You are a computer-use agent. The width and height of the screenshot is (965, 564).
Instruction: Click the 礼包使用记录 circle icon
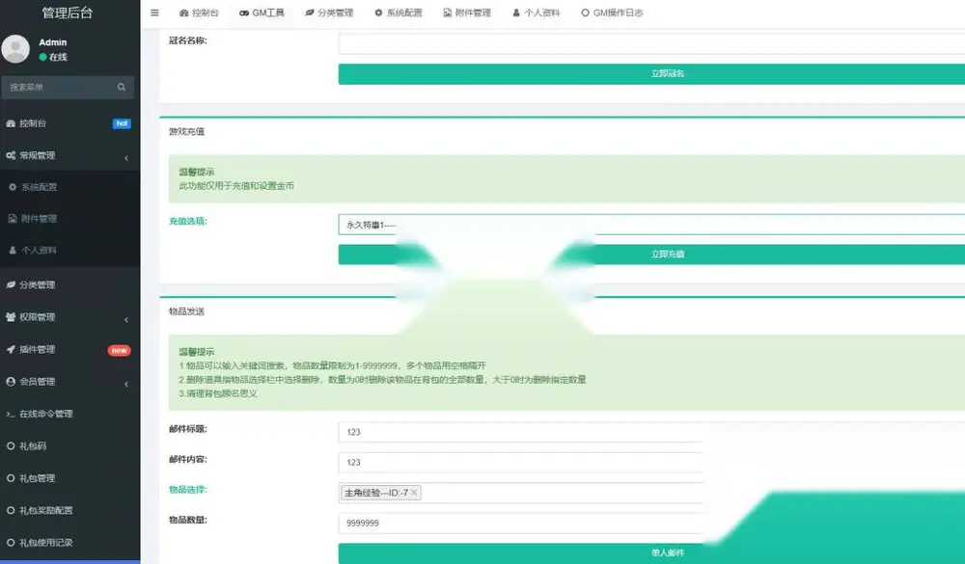pos(11,543)
